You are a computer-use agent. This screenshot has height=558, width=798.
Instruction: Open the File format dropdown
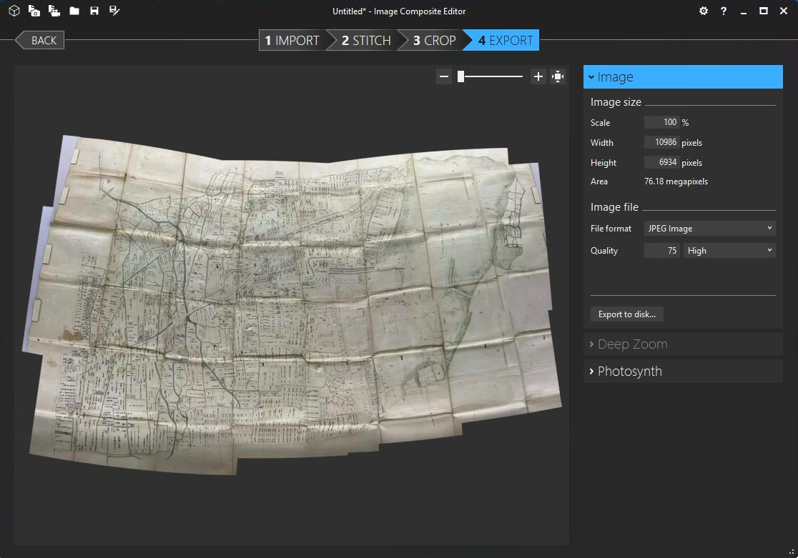709,229
